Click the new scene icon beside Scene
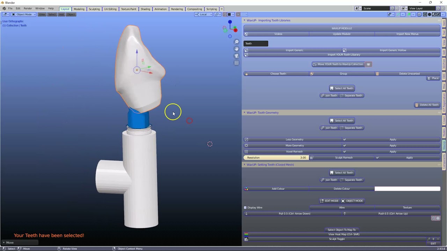The height and width of the screenshot is (251, 447). [x=392, y=8]
